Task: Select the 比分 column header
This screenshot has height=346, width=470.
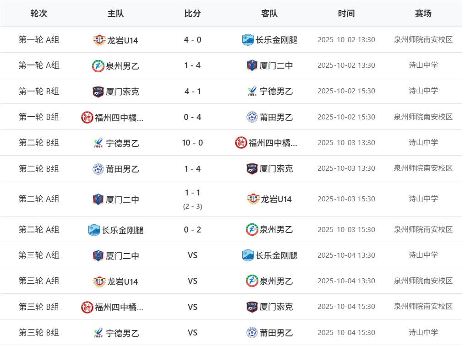Action: click(192, 13)
